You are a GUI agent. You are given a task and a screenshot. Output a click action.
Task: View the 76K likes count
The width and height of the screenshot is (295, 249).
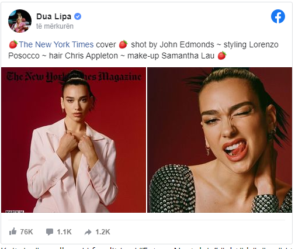(x=26, y=232)
